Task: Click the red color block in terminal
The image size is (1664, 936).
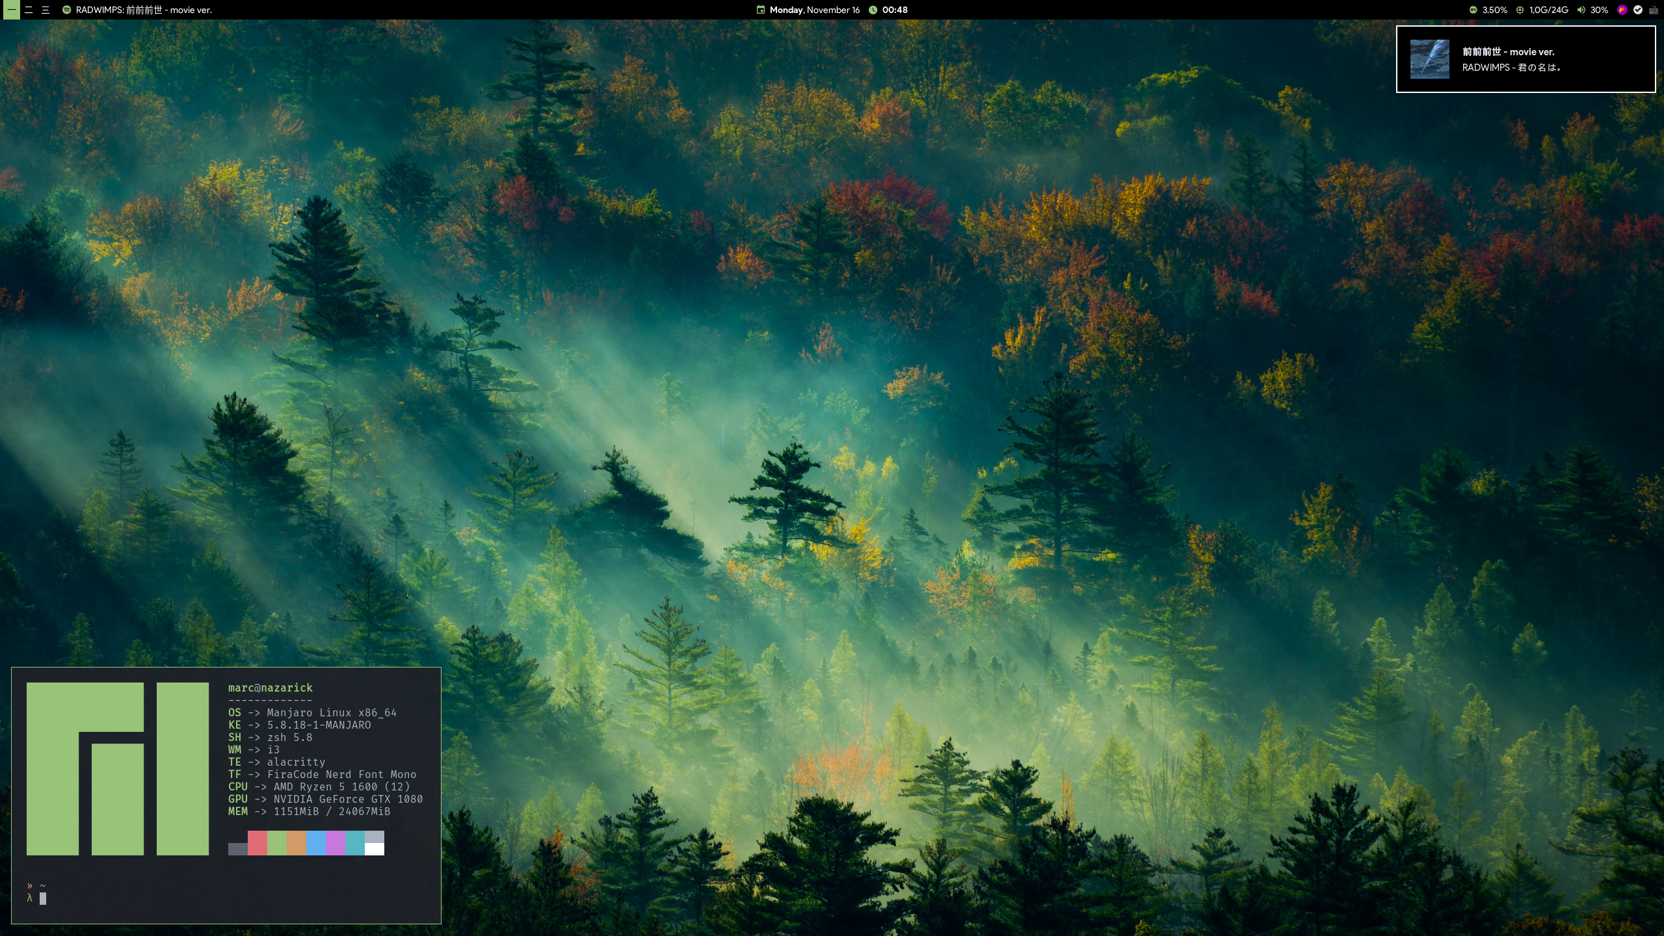Action: tap(257, 842)
